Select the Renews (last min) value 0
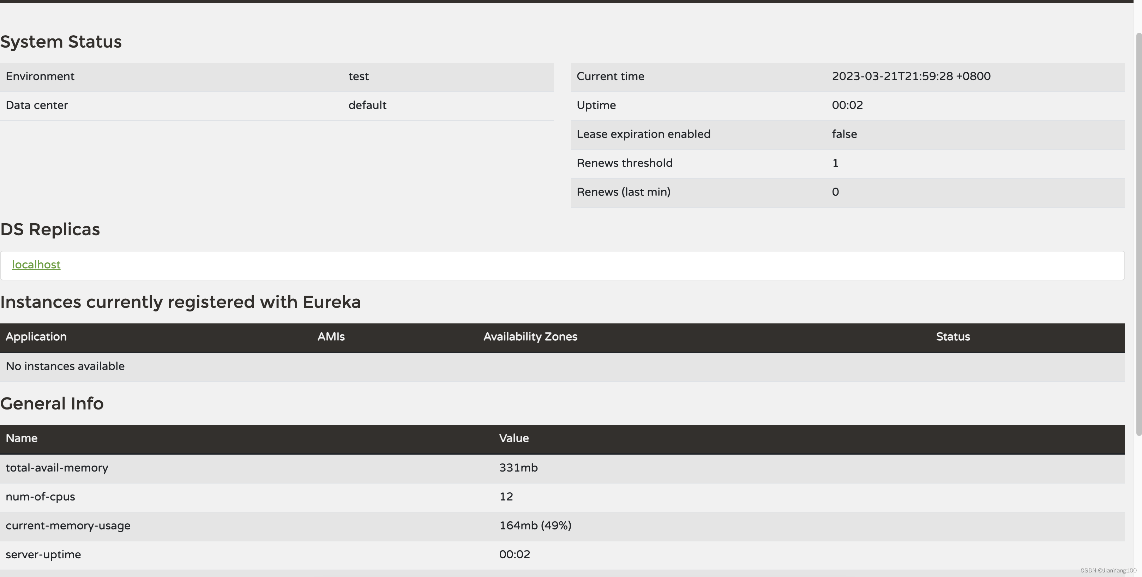 (835, 192)
